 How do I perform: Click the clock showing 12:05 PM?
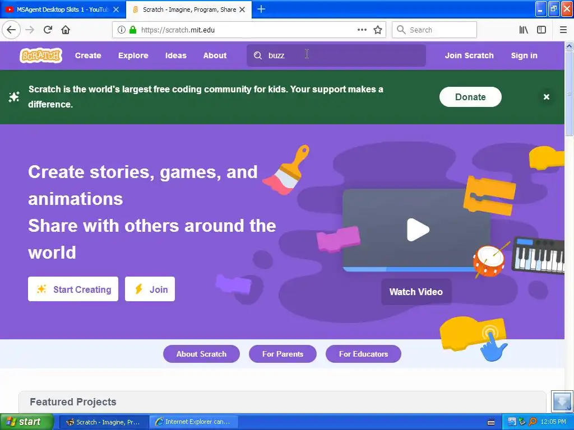tap(553, 422)
